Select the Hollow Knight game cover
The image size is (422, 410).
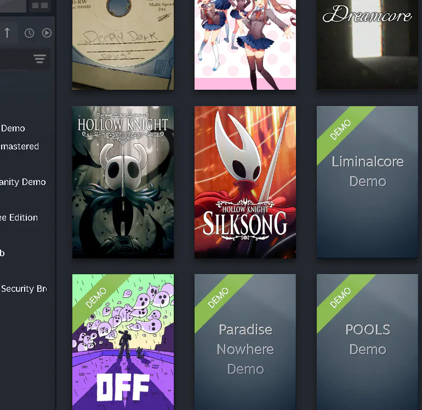coord(123,182)
